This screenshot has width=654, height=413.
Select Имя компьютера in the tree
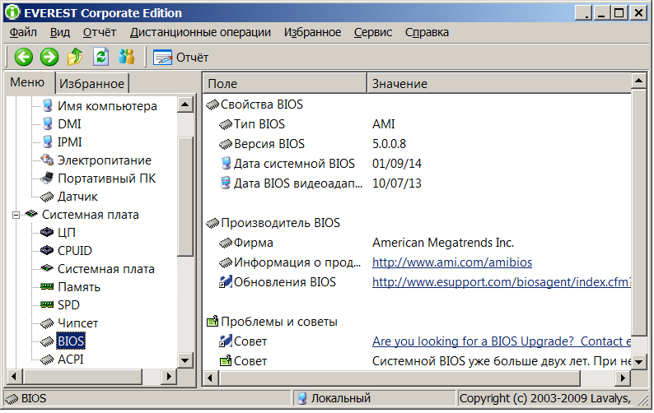(107, 106)
